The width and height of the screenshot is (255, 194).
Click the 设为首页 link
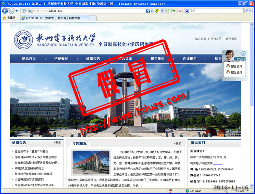tap(216, 39)
